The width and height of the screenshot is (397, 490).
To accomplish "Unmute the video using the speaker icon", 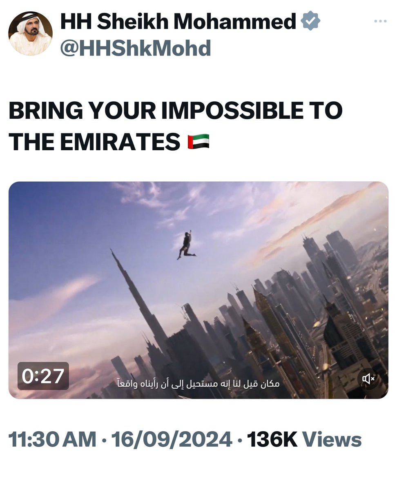I will (x=368, y=379).
